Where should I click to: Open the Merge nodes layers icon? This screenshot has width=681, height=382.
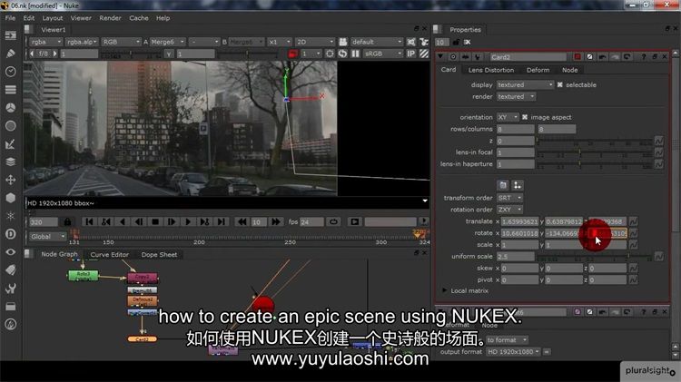pyautogui.click(x=11, y=162)
